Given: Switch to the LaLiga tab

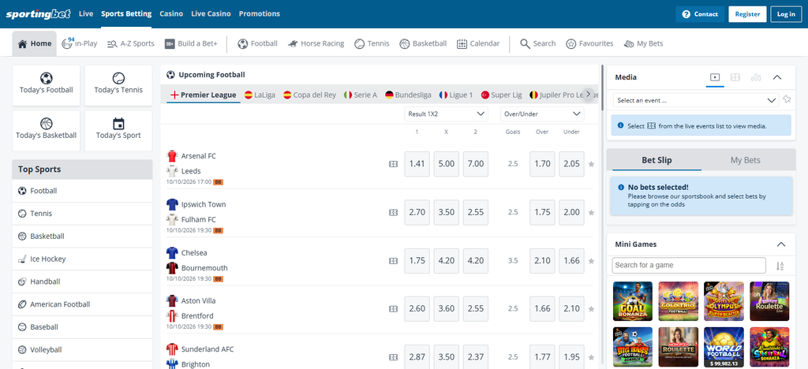Looking at the screenshot, I should tap(260, 95).
